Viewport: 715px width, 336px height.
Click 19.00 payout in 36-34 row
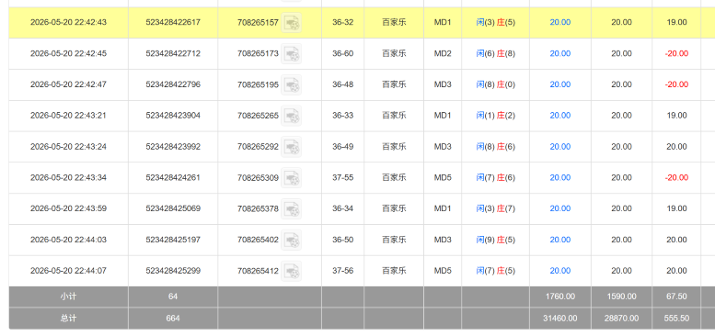coord(676,208)
